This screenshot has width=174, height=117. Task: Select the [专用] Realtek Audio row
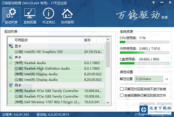[x=57, y=63]
